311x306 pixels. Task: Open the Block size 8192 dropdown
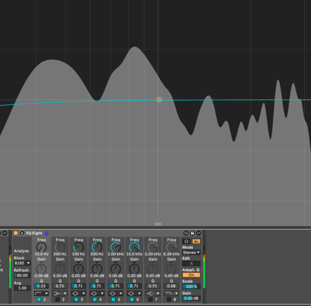[x=22, y=263]
